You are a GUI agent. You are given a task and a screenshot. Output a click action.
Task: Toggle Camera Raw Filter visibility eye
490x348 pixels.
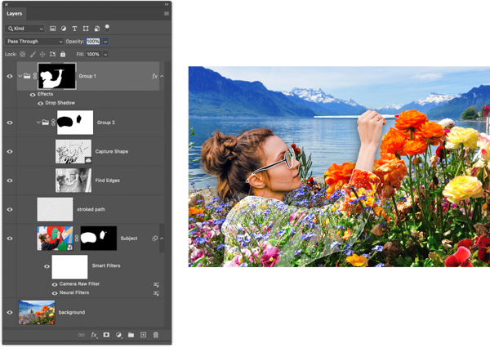55,284
